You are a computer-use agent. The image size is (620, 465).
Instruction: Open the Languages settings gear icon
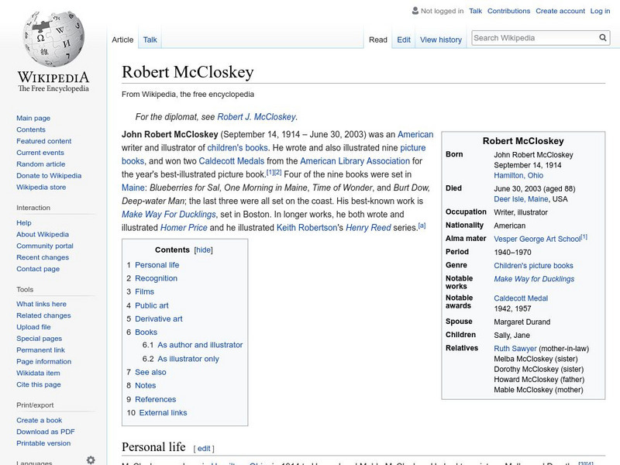(91, 460)
